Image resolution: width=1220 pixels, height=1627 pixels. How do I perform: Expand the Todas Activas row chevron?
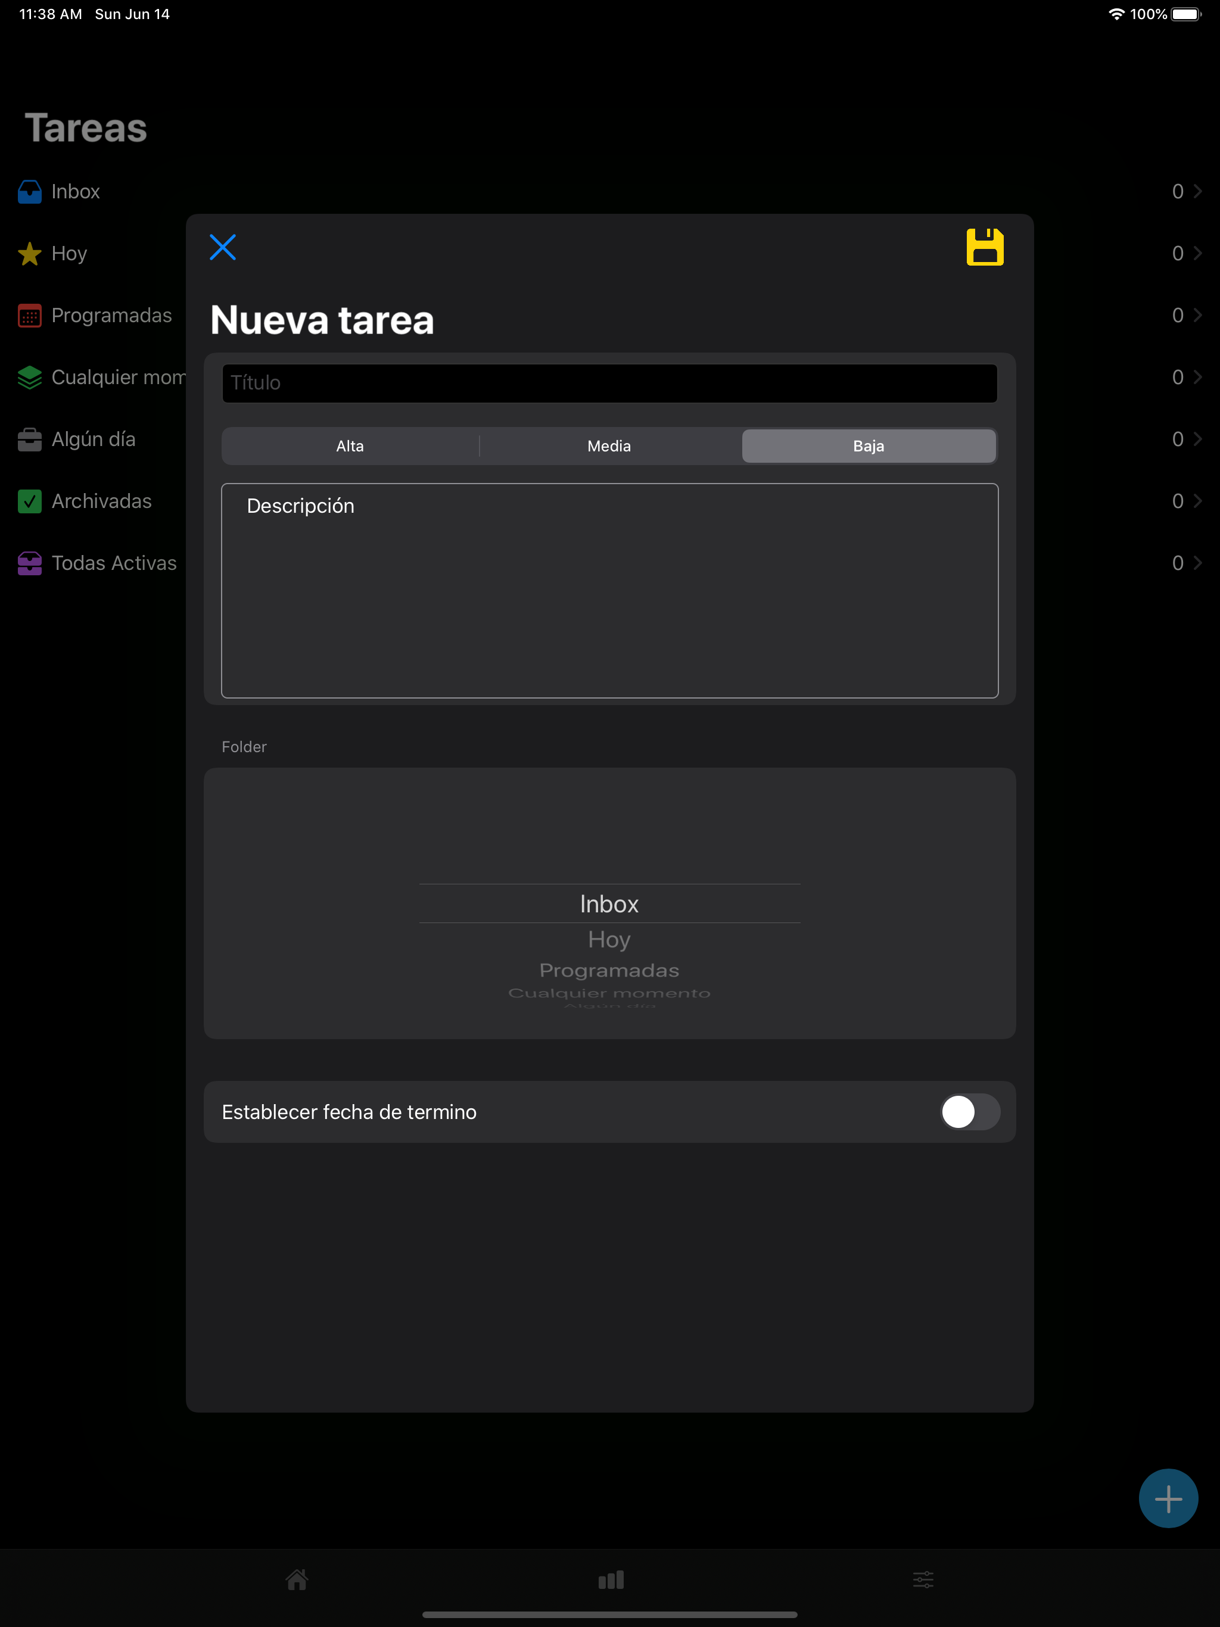coord(1197,563)
